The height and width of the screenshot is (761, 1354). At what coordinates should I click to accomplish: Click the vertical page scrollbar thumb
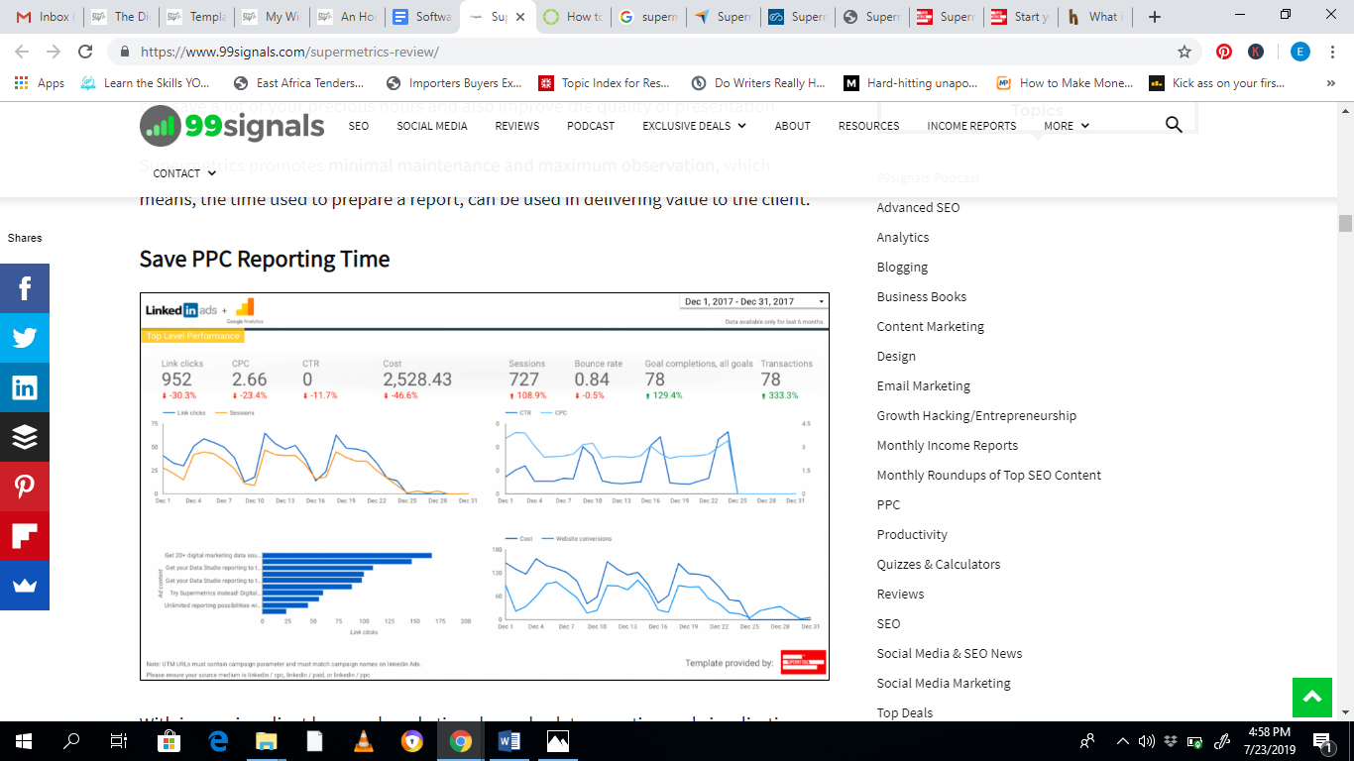[x=1345, y=223]
